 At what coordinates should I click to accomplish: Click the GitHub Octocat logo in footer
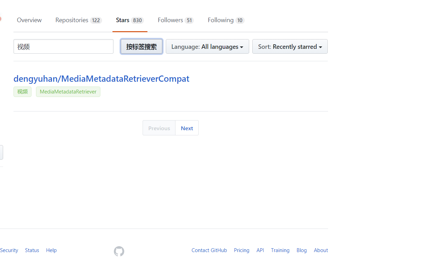[119, 251]
